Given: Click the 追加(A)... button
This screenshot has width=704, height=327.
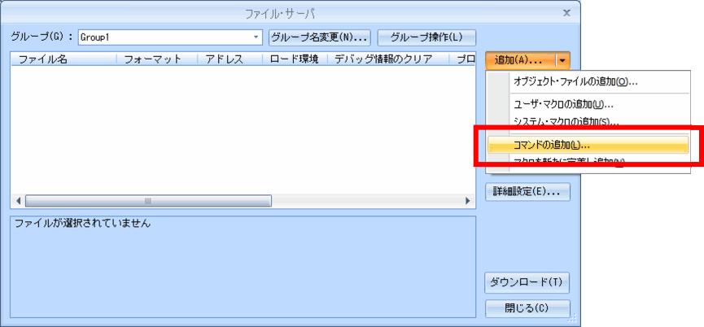Looking at the screenshot, I should [519, 60].
